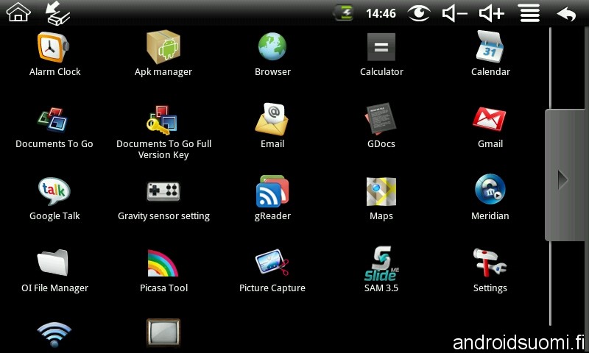Increase volume with speaker plus
The image size is (589, 353).
tap(492, 14)
